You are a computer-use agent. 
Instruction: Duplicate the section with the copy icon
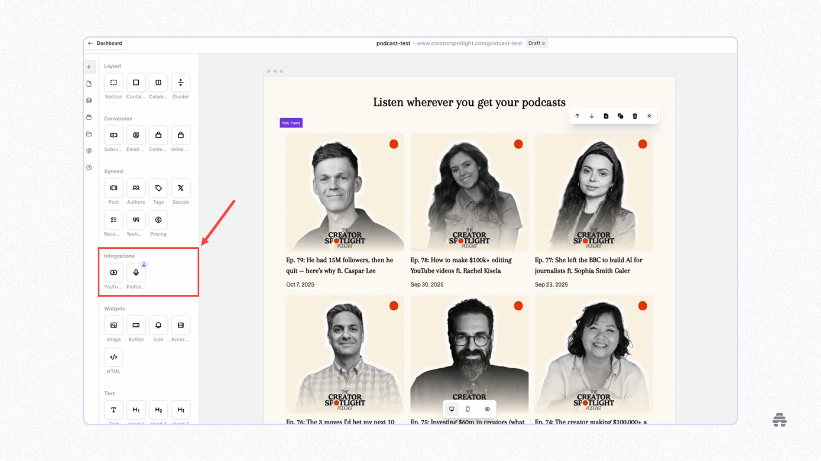pyautogui.click(x=620, y=116)
